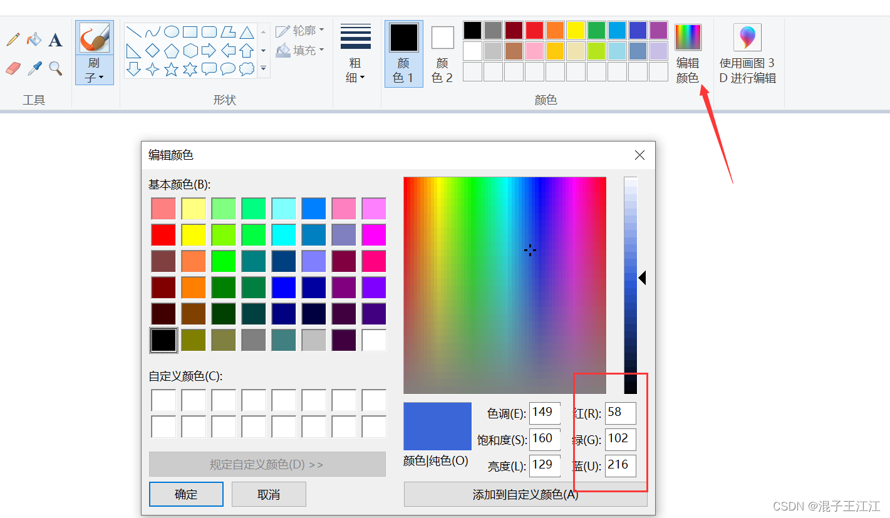The height and width of the screenshot is (518, 890).
Task: Select pure red in basic colors grid
Action: click(x=163, y=235)
